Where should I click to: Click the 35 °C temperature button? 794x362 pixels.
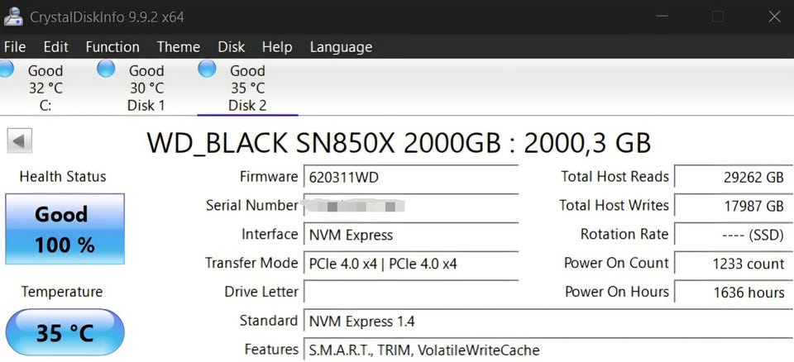[x=65, y=332]
